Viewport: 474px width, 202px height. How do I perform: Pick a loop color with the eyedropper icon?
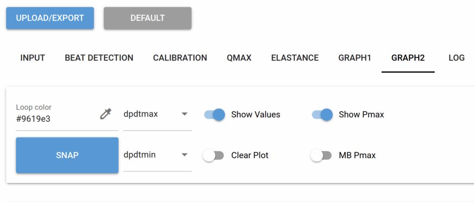click(106, 114)
